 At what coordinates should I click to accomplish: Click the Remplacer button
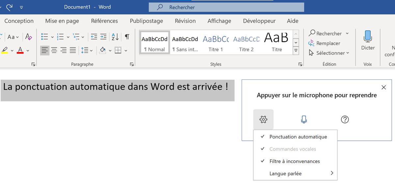(324, 43)
